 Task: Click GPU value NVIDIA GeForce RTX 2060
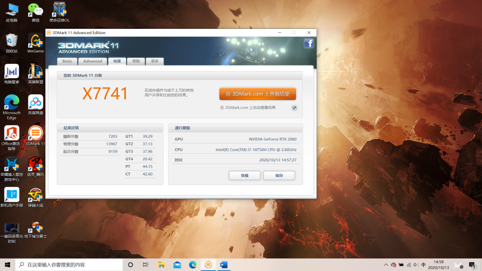click(x=273, y=139)
